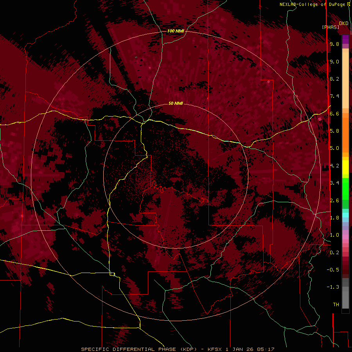Click the 9.8 value on the color scale
This screenshot has width=352, height=352.
click(x=334, y=44)
